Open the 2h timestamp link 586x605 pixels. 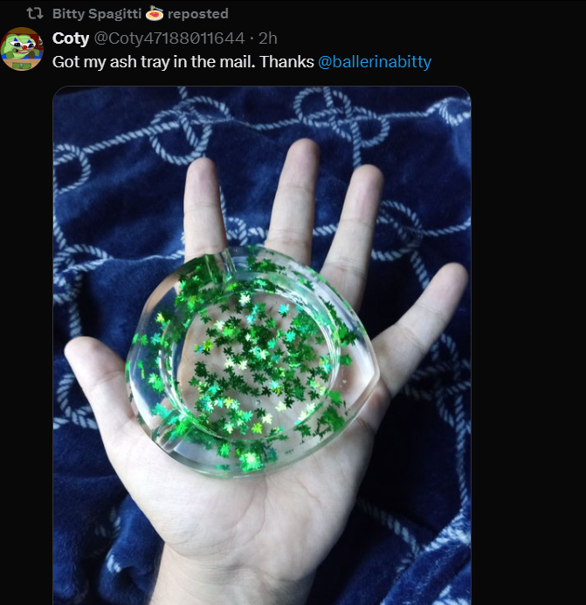click(268, 38)
